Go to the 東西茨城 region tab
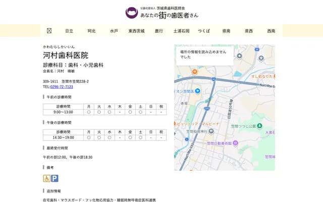Viewport: 323px width, 202px height. coord(136,31)
